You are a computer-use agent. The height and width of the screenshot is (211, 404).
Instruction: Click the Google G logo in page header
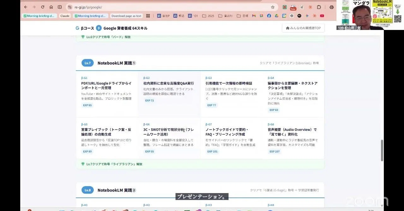(77, 28)
